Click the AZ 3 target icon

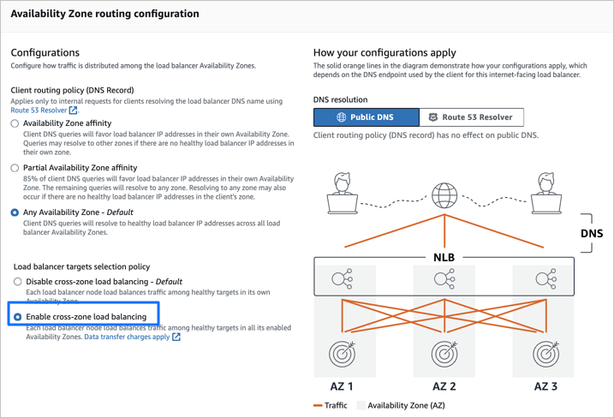point(545,353)
